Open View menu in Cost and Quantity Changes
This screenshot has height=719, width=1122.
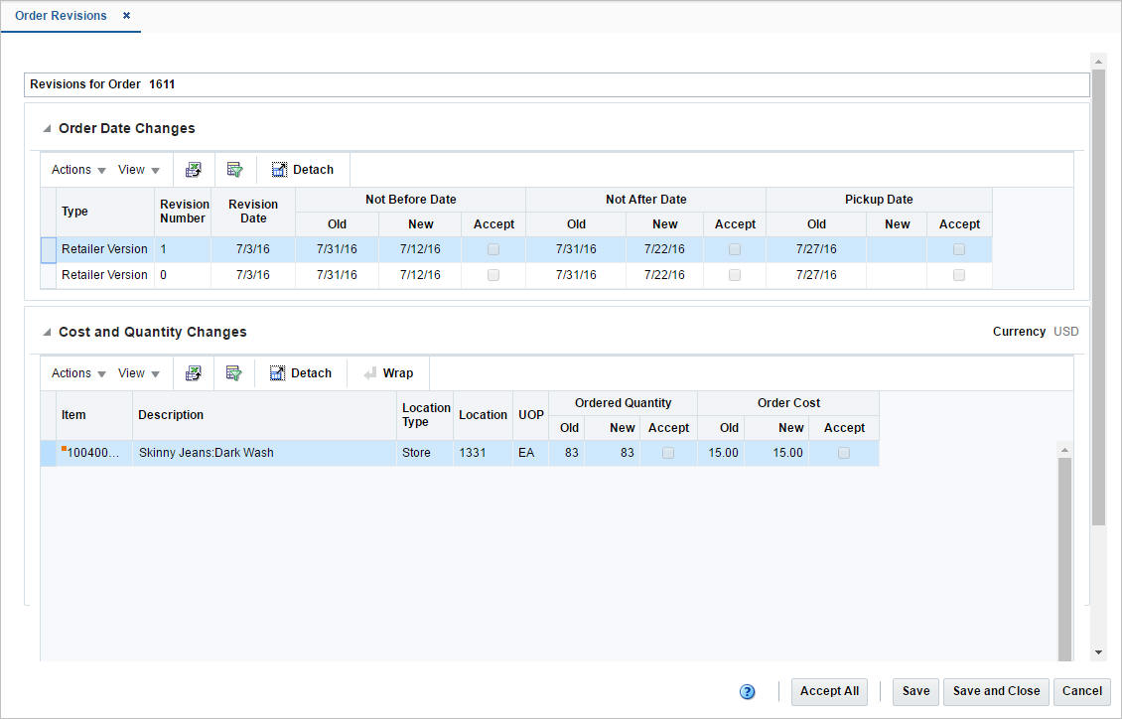click(138, 373)
